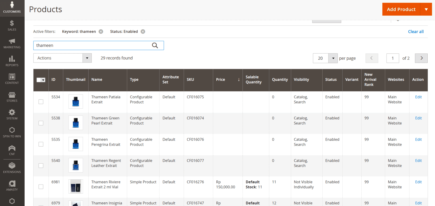Open the System gear icon menu

tap(12, 115)
